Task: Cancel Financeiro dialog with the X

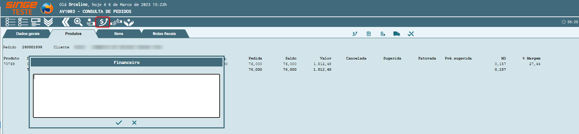Action: point(134,122)
